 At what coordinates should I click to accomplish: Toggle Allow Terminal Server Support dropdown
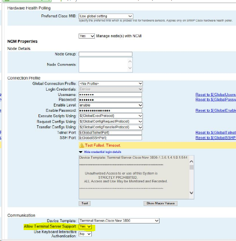[85, 227]
